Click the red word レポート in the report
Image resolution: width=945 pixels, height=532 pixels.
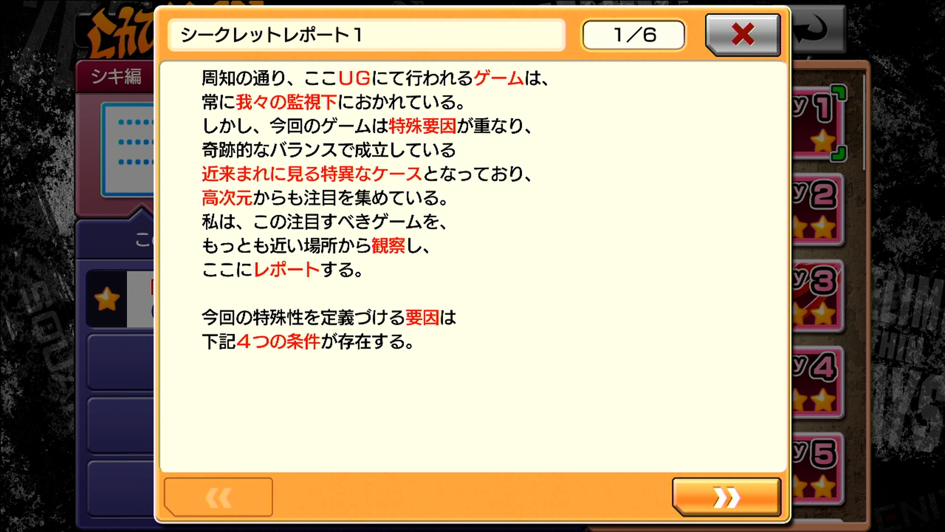[x=286, y=269]
